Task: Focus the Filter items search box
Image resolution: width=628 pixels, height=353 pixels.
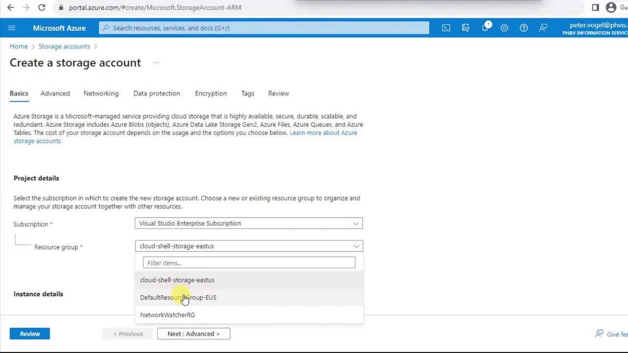Action: [x=249, y=263]
